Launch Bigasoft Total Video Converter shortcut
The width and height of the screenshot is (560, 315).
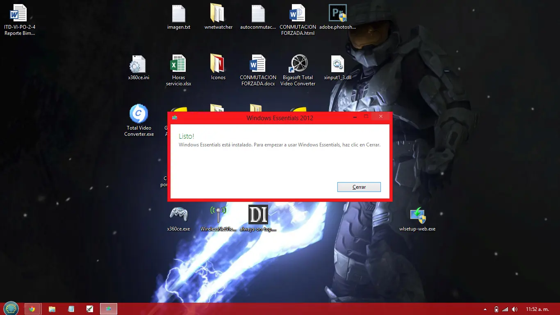click(x=298, y=71)
